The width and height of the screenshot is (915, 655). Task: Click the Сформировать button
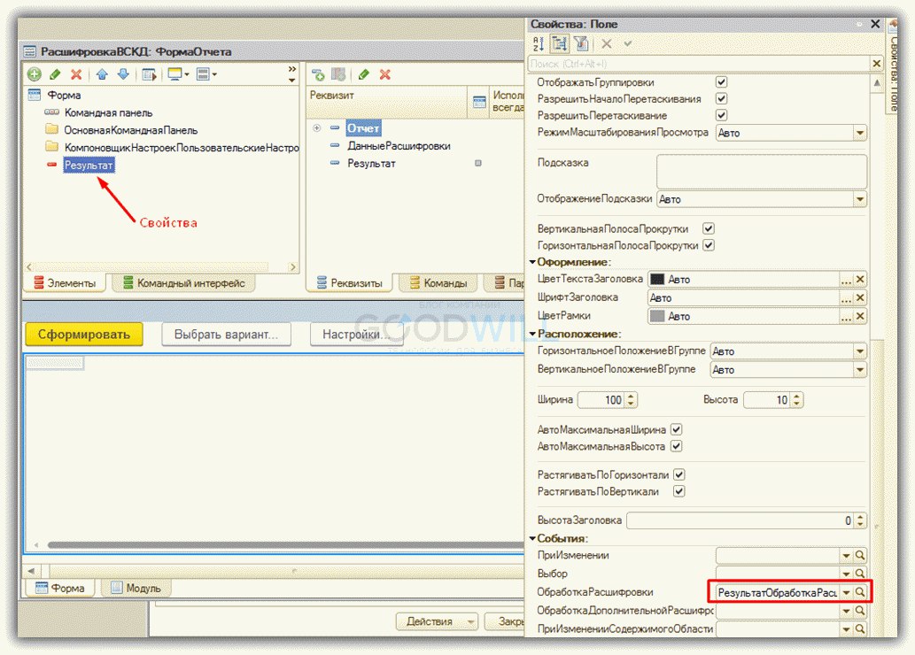(x=84, y=335)
